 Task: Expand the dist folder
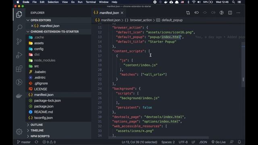58,54
